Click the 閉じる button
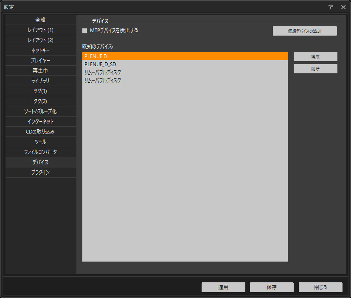The width and height of the screenshot is (351, 298). coord(320,287)
